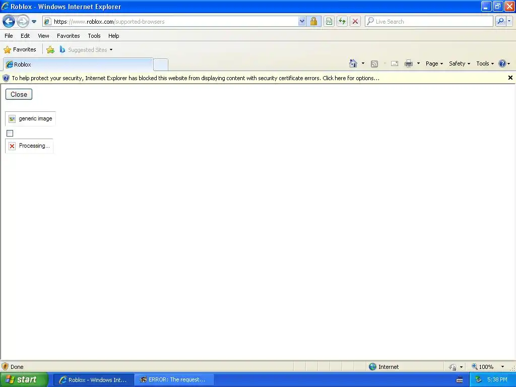Click the blue Help question icon
The width and height of the screenshot is (516, 387).
(502, 63)
